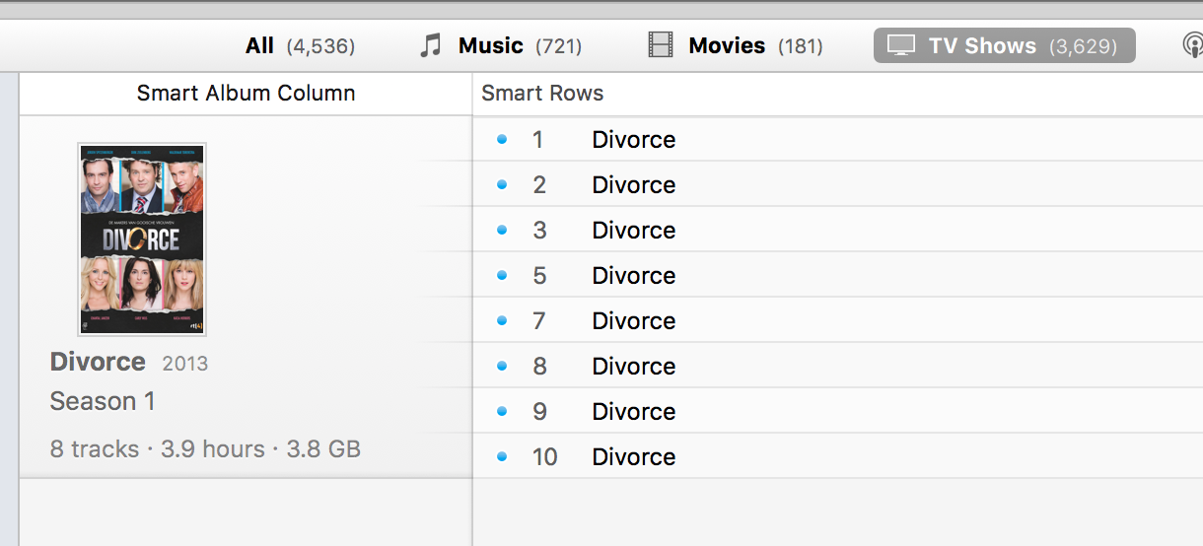Click the TV Shows monitor icon
1203x546 pixels.
click(899, 45)
